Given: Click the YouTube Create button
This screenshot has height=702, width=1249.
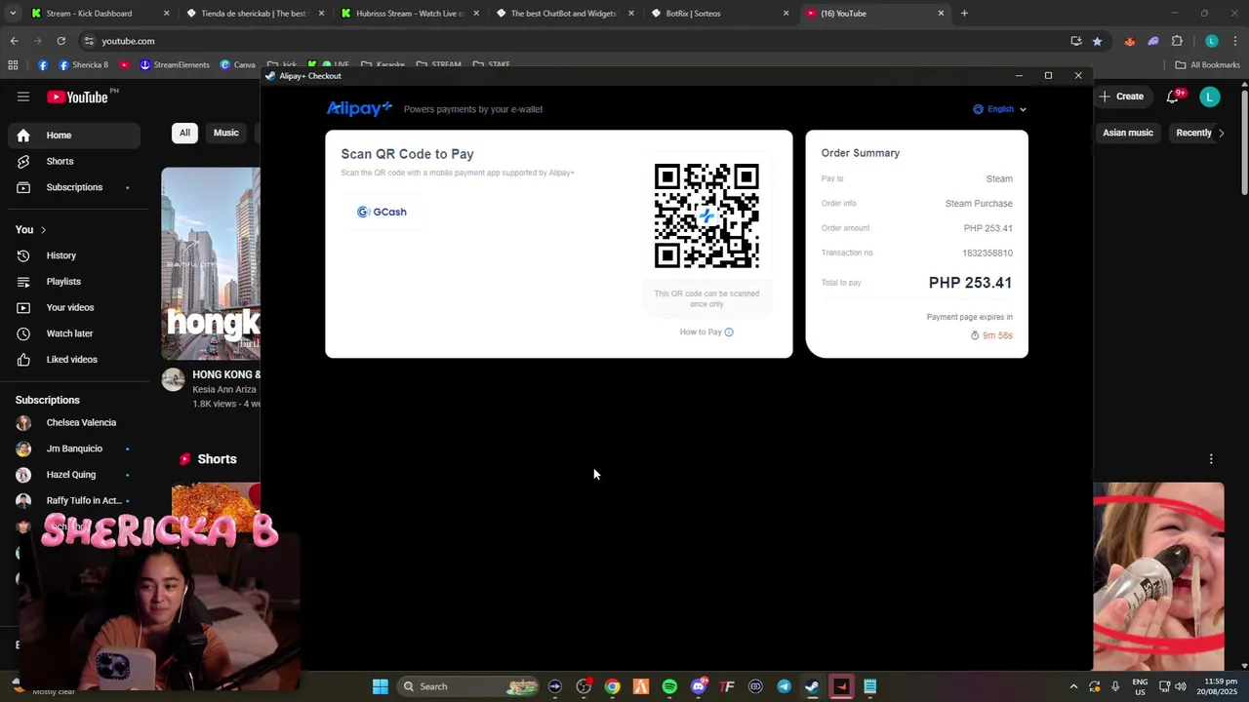Looking at the screenshot, I should coord(1121,97).
